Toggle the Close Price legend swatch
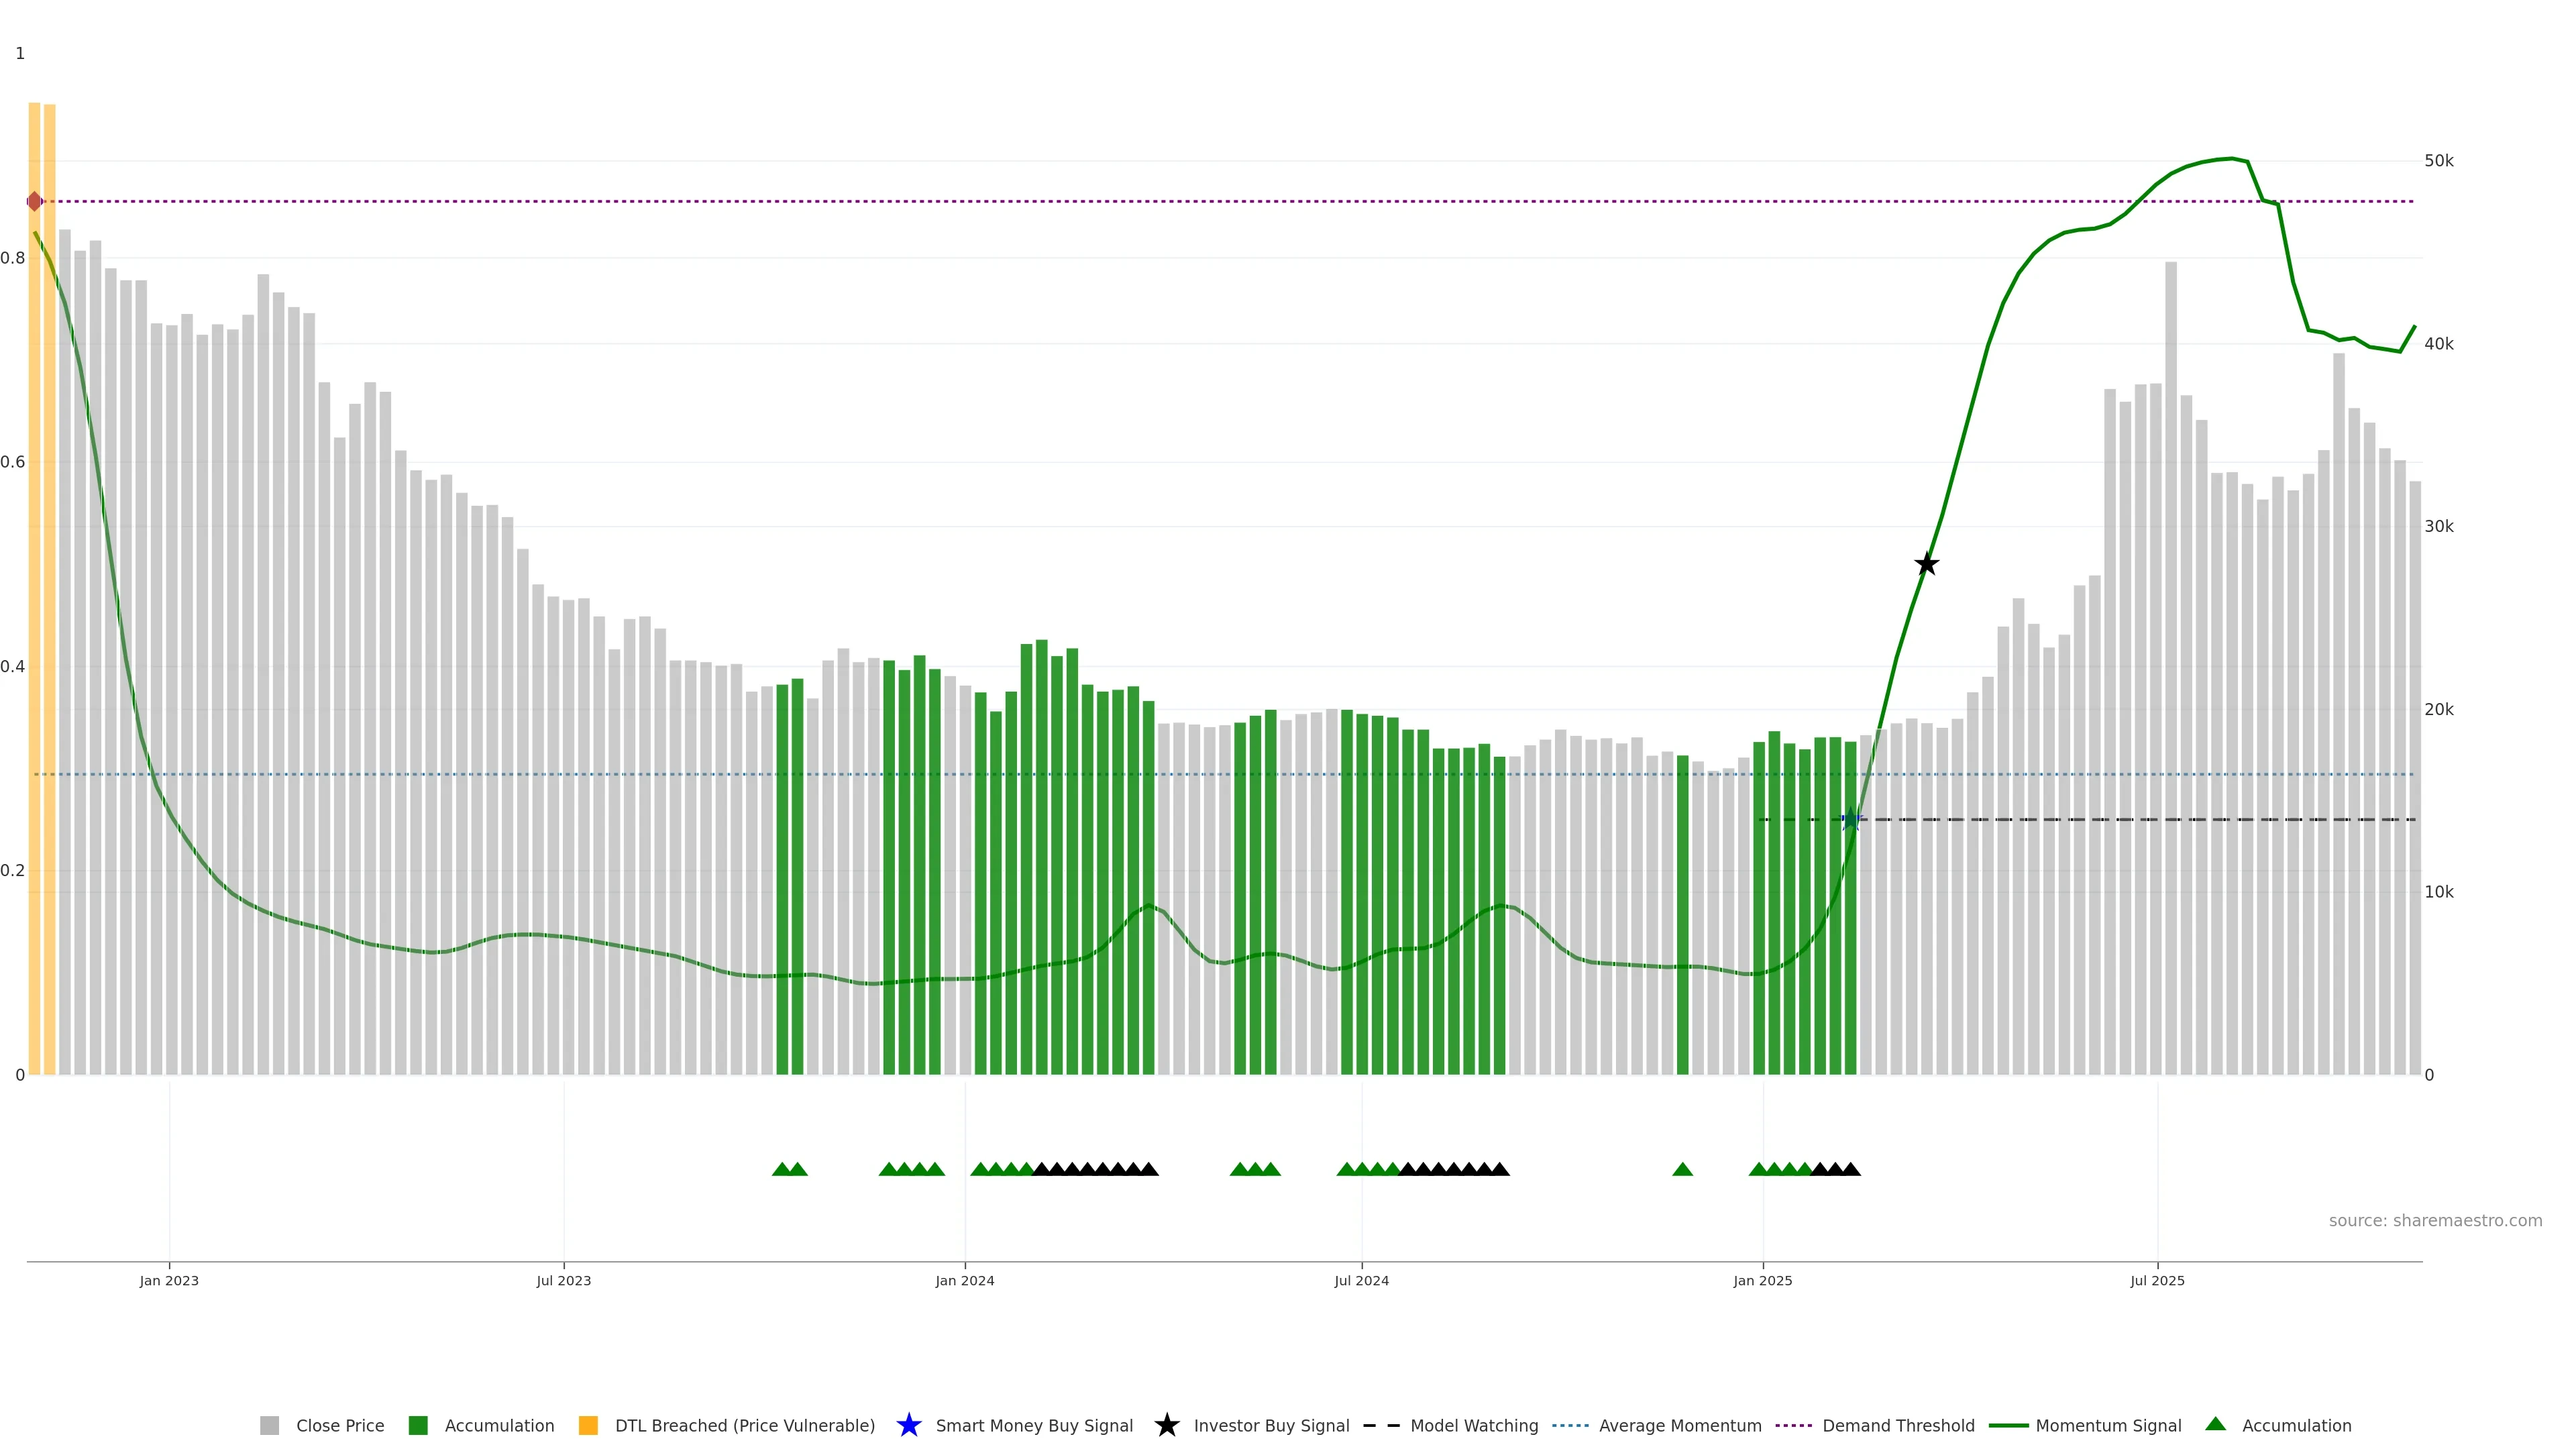The width and height of the screenshot is (2576, 1449). (x=269, y=1425)
